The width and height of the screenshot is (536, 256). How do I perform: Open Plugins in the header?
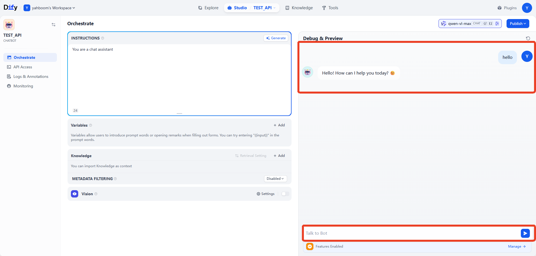[x=507, y=8]
